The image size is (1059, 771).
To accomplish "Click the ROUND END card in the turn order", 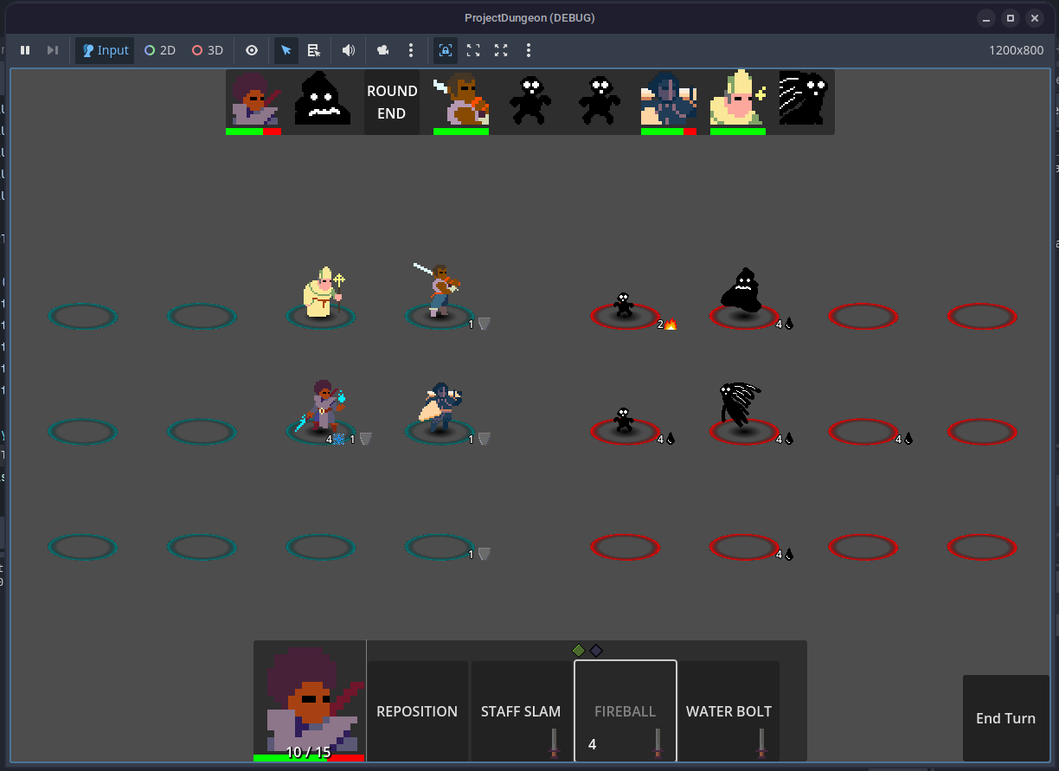I will coord(392,101).
